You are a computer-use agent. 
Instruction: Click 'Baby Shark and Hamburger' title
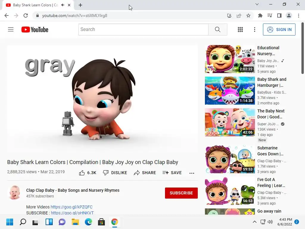tap(272, 82)
